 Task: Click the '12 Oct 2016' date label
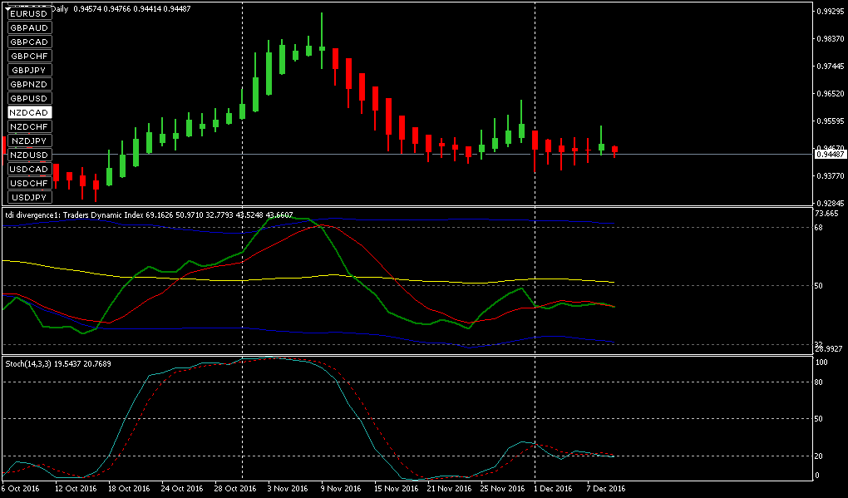76,488
